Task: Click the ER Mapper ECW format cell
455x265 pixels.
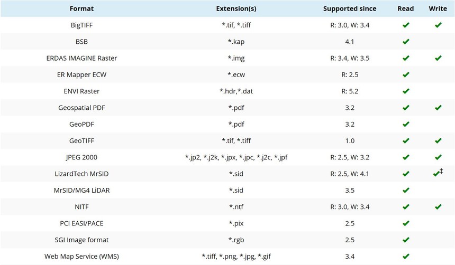Action: coord(81,74)
